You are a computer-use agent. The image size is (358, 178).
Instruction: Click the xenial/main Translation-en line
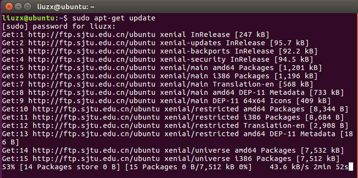click(158, 85)
